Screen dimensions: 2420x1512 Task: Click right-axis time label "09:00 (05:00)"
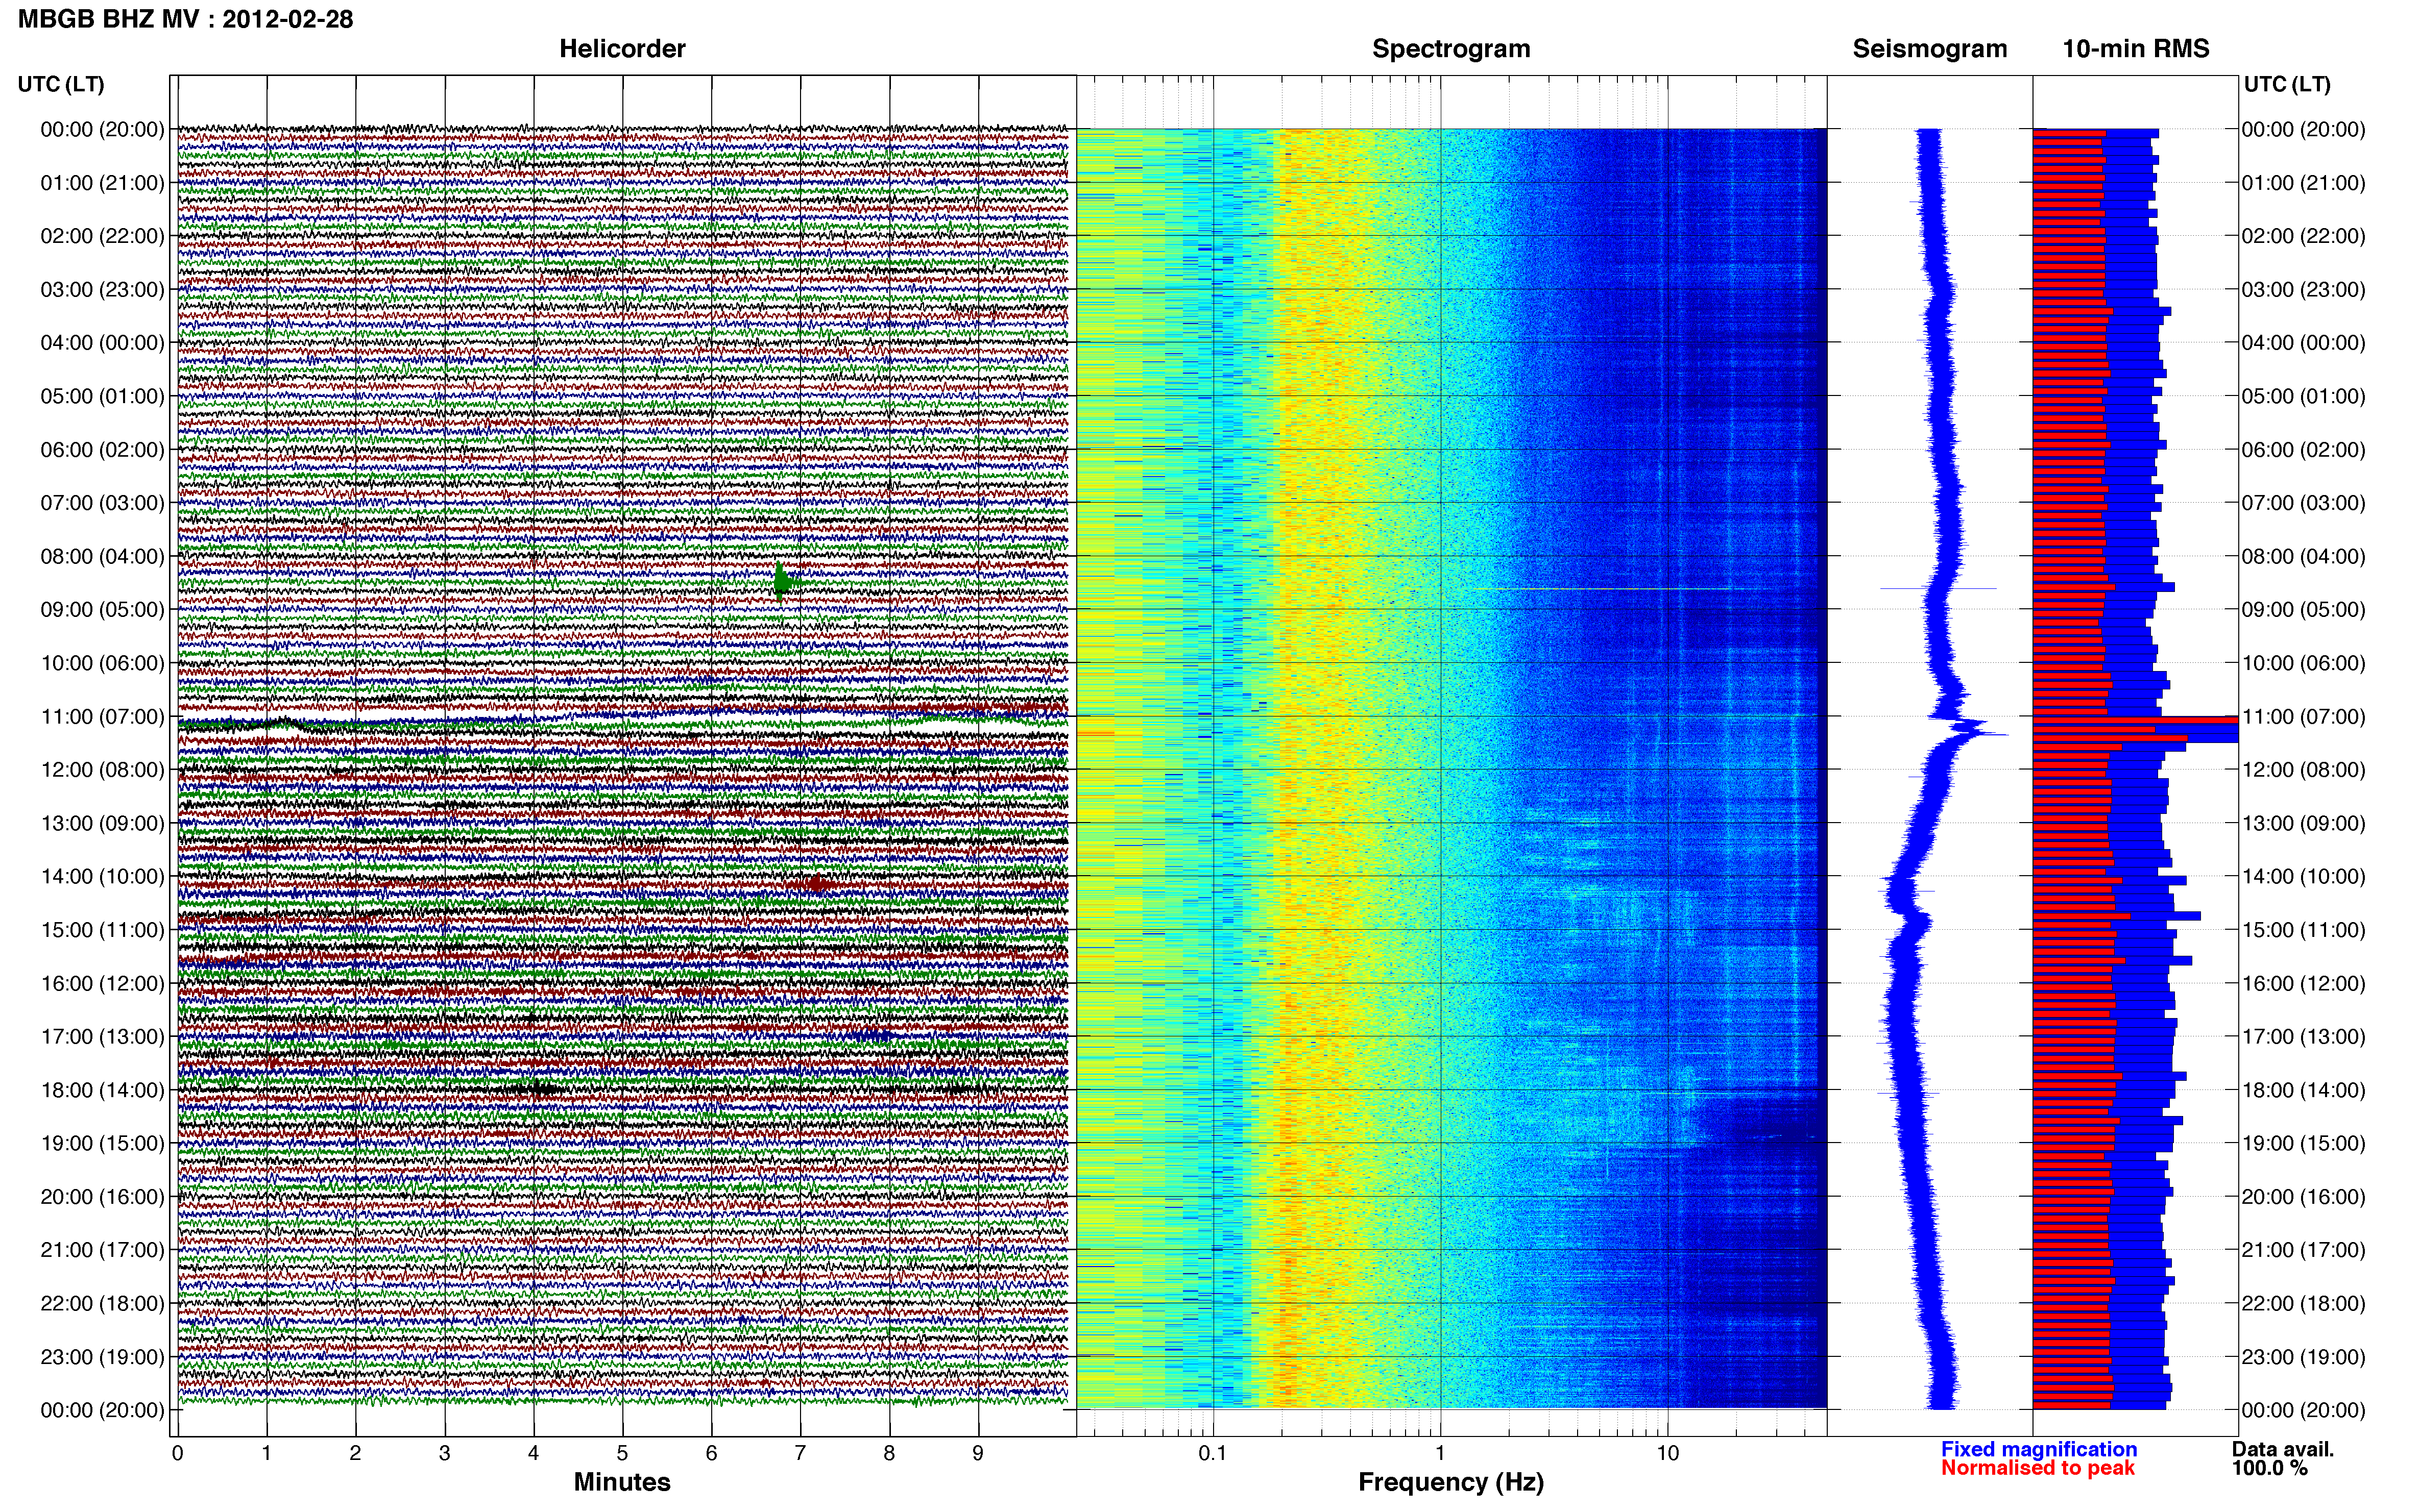(x=2303, y=610)
